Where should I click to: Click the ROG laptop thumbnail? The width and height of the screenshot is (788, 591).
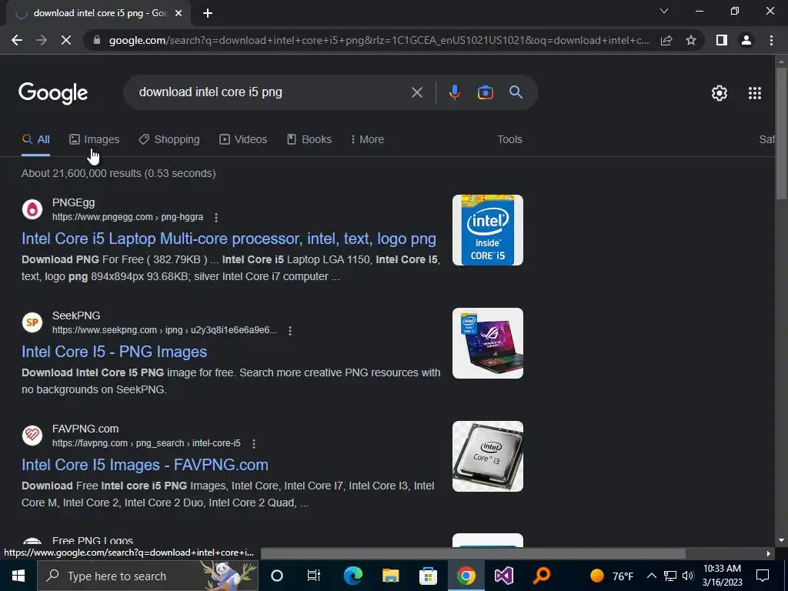[487, 343]
